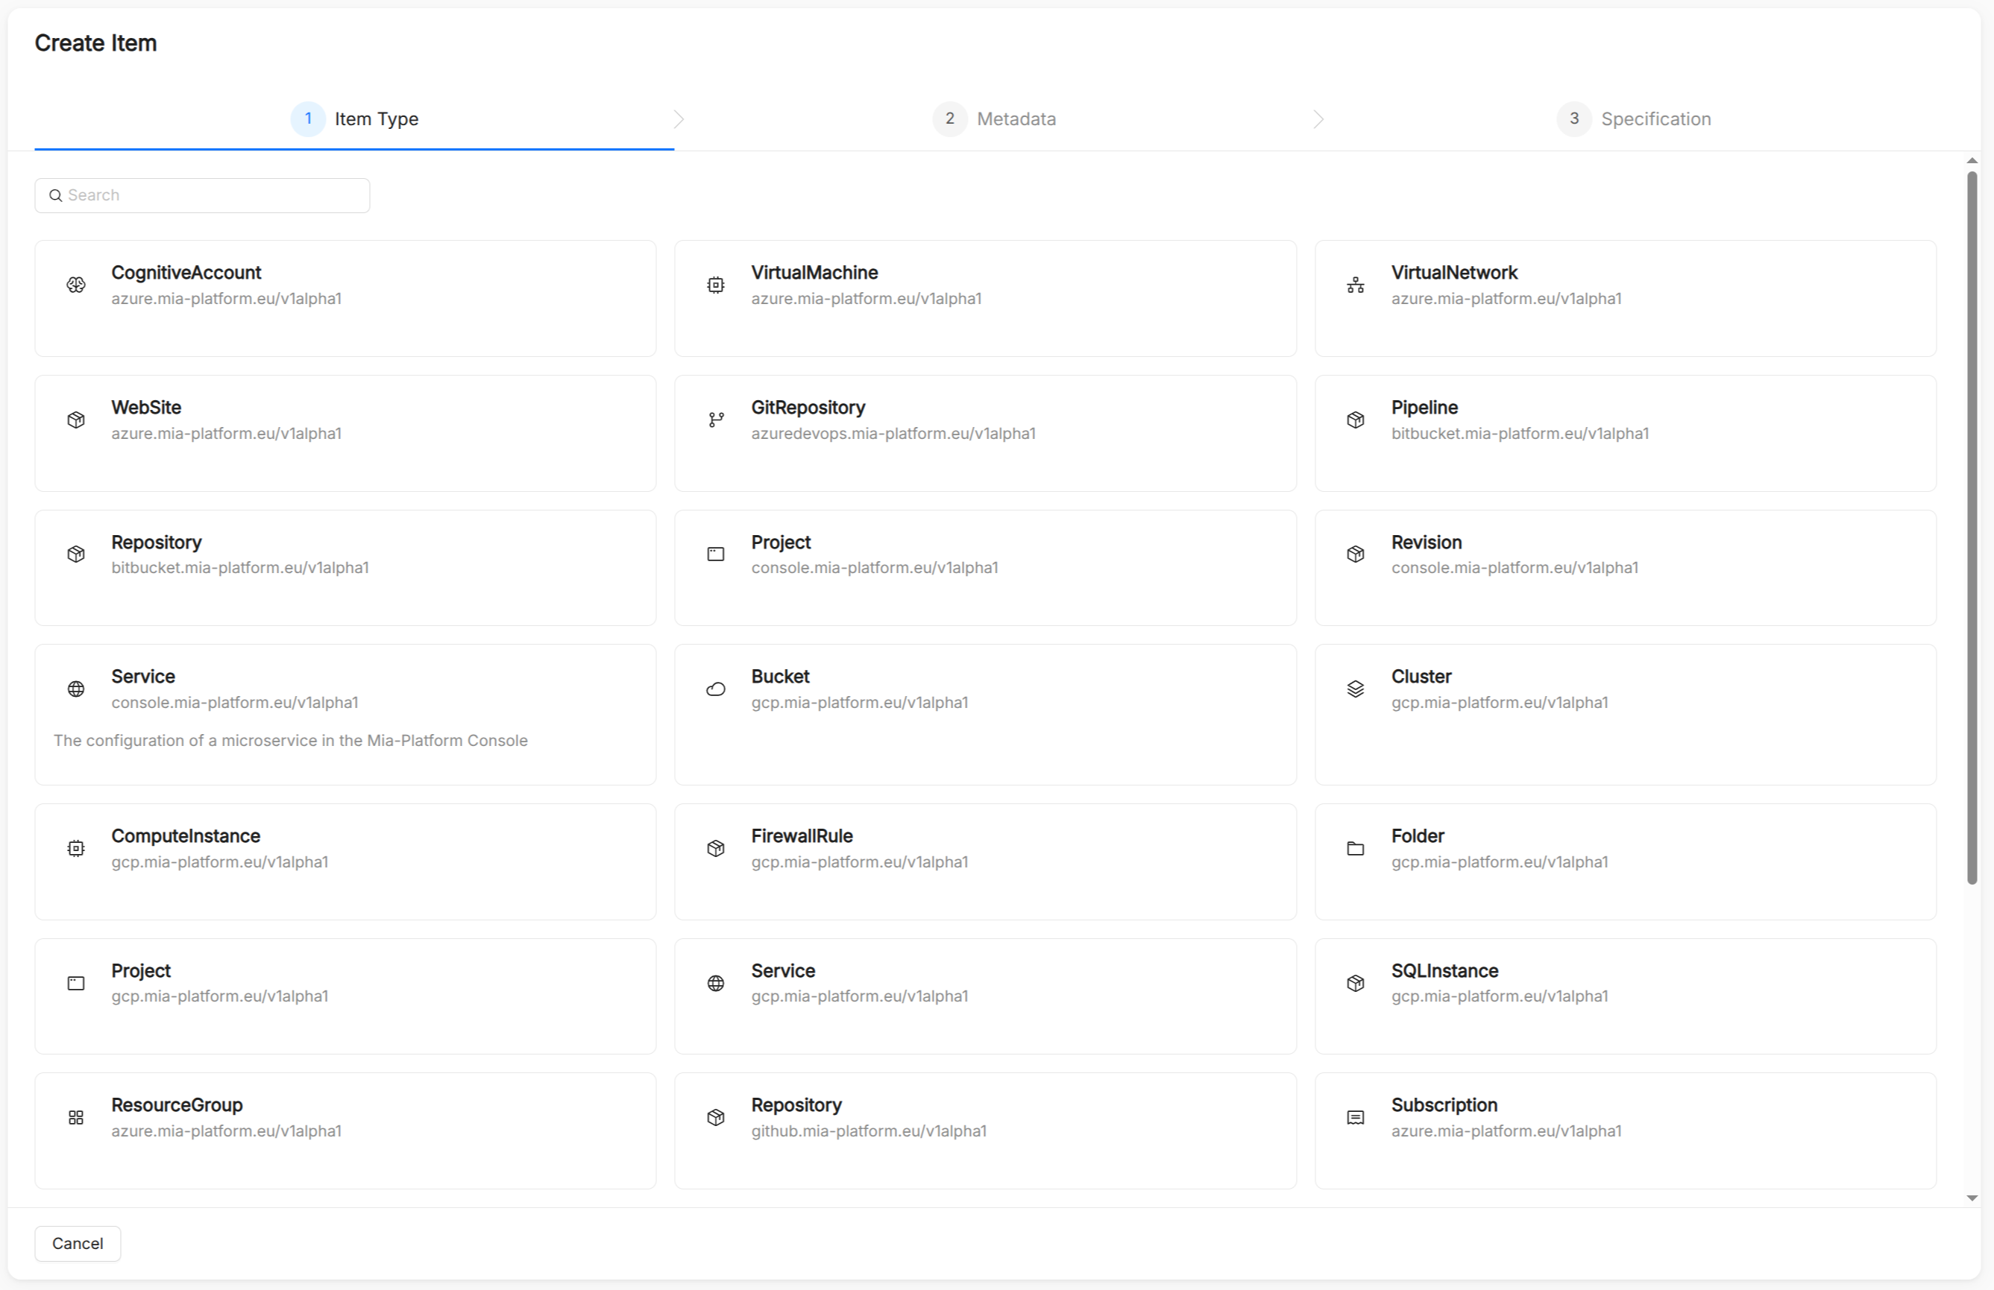
Task: Click the scrollbar up arrow
Action: 1972,161
